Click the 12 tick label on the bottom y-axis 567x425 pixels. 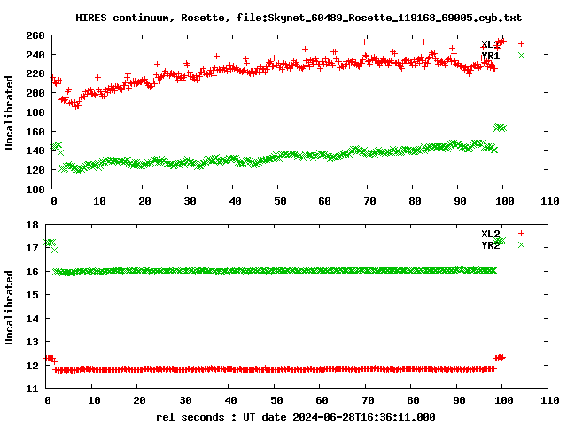[32, 366]
